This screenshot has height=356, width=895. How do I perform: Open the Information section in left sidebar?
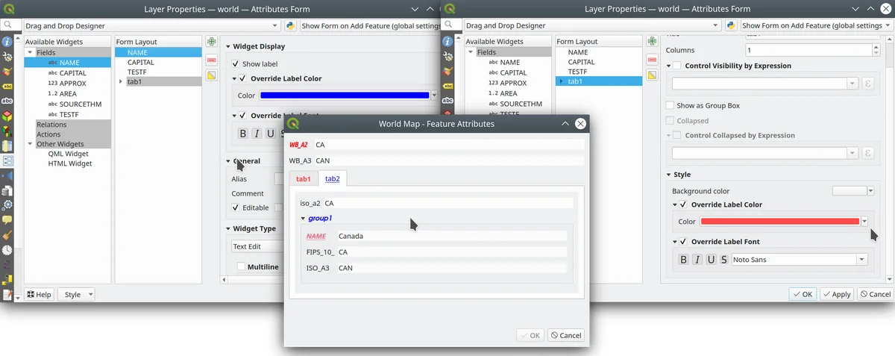[x=7, y=42]
